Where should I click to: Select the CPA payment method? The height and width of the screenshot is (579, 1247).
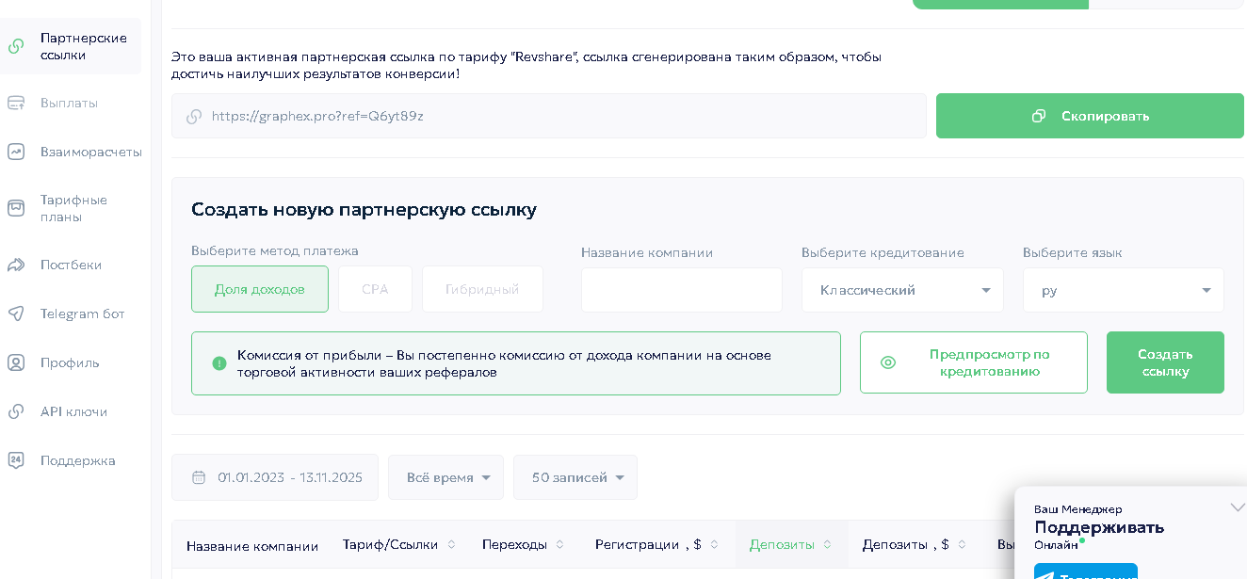tap(375, 289)
